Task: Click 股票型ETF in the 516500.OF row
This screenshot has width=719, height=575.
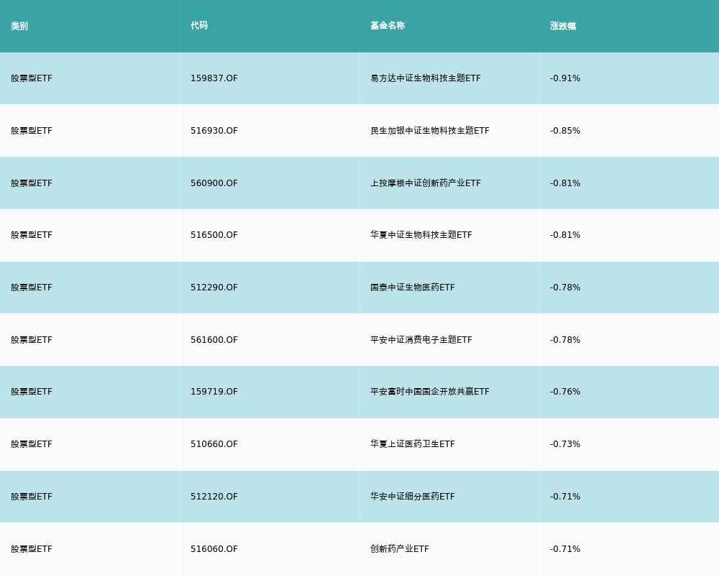Action: pos(32,235)
